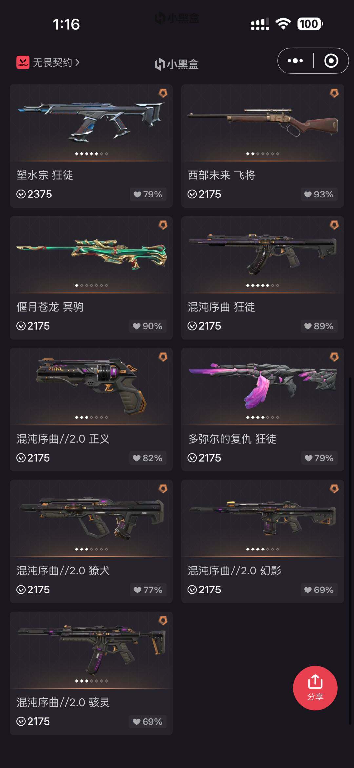Screen dimensions: 354x768
Task: Open the 混沌序曲 狂徒 skin image
Action: (263, 254)
